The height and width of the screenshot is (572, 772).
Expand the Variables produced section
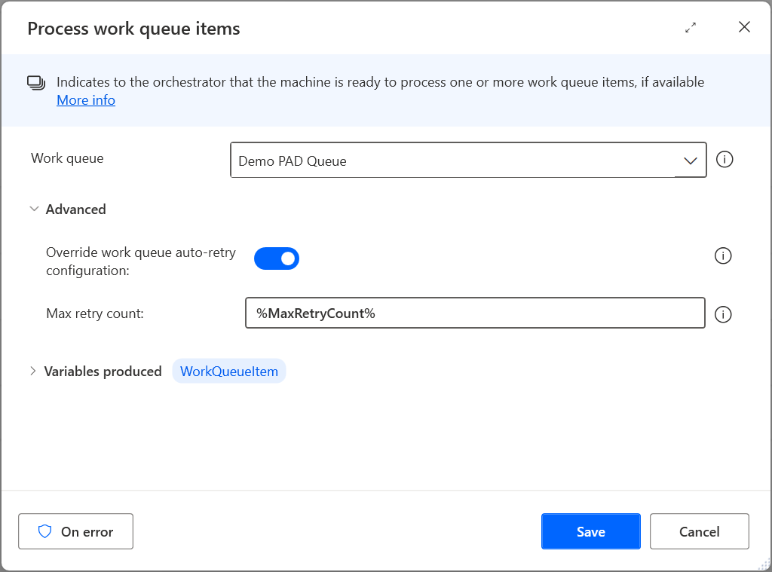33,371
